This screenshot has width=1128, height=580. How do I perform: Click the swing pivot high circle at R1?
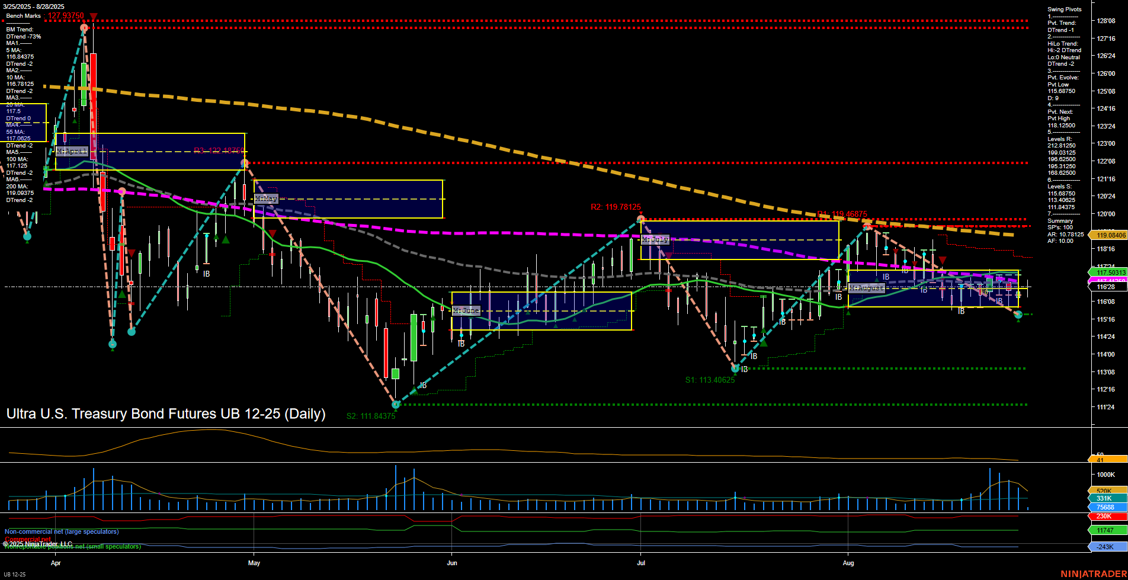pyautogui.click(x=867, y=226)
